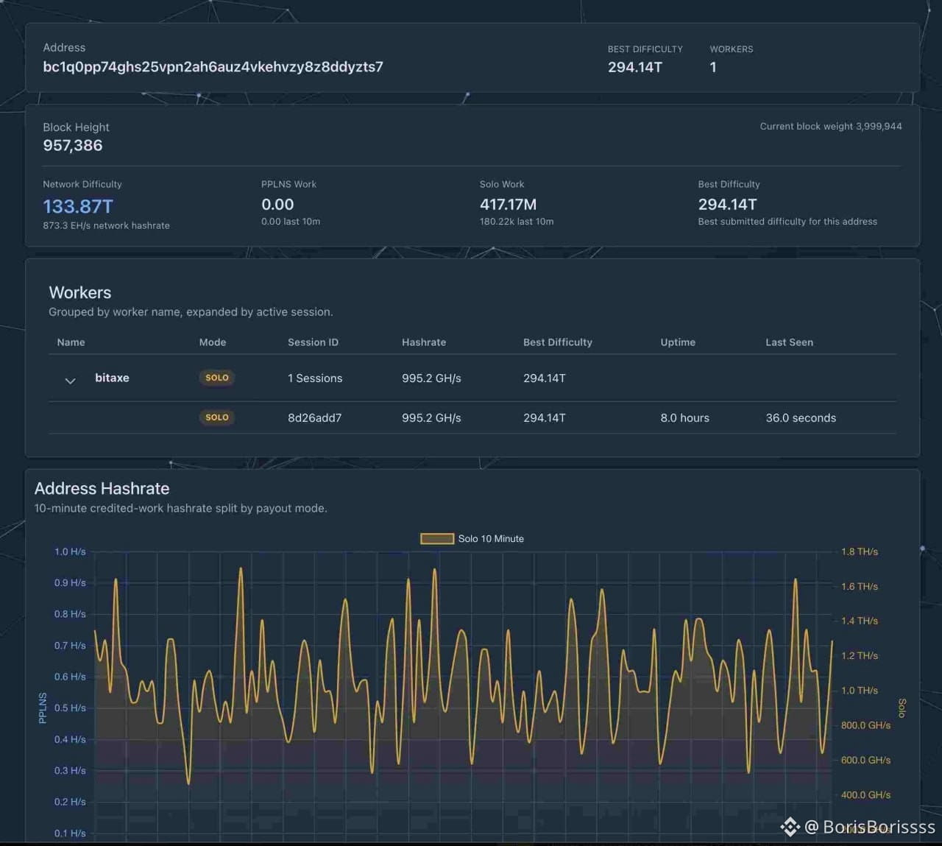
Task: Click the bitaxe worker name
Action: tap(112, 378)
